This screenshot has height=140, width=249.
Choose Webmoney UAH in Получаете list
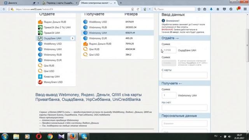117,33
